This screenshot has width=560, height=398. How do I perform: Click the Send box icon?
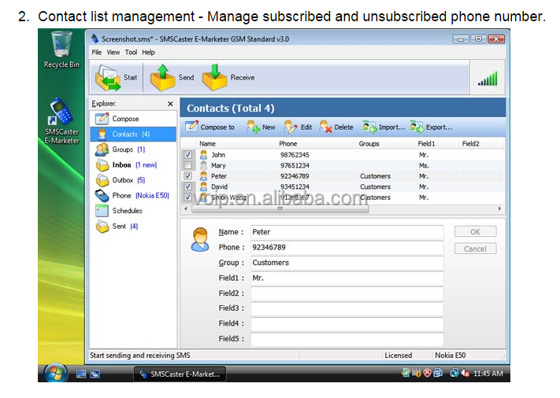coord(162,77)
